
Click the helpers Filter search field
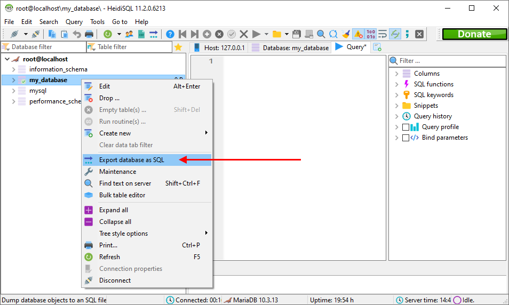coord(447,61)
